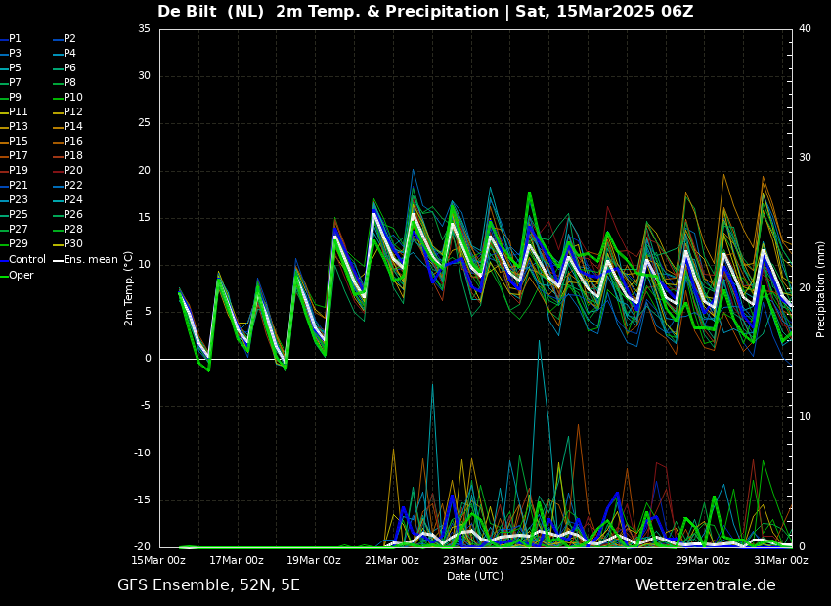
Task: Click the P8 legend entry
Action: (x=69, y=83)
